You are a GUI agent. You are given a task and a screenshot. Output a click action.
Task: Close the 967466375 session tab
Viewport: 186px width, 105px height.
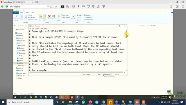tap(33, 2)
